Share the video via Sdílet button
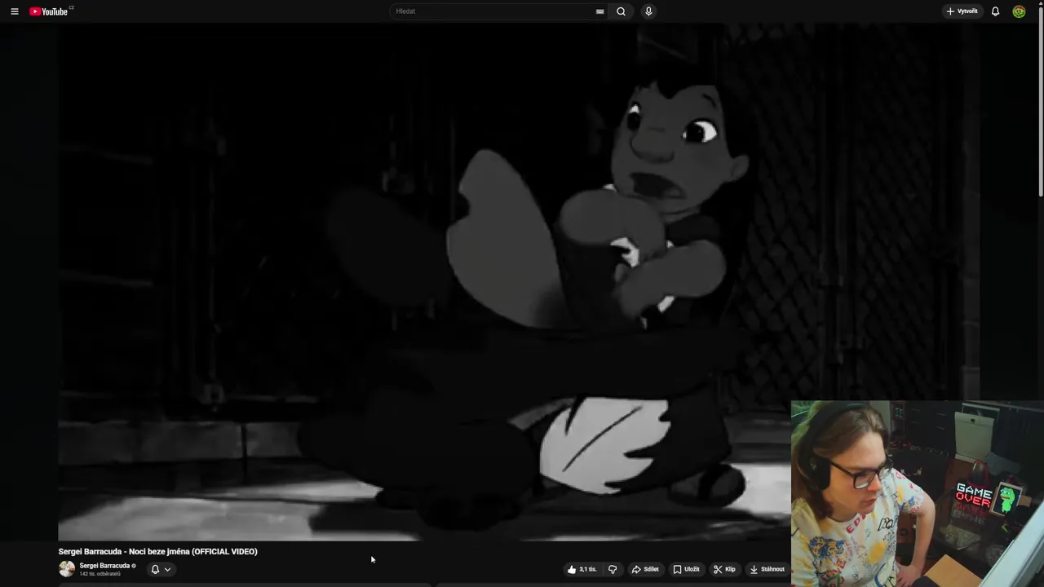Viewport: 1044px width, 587px height. click(645, 569)
